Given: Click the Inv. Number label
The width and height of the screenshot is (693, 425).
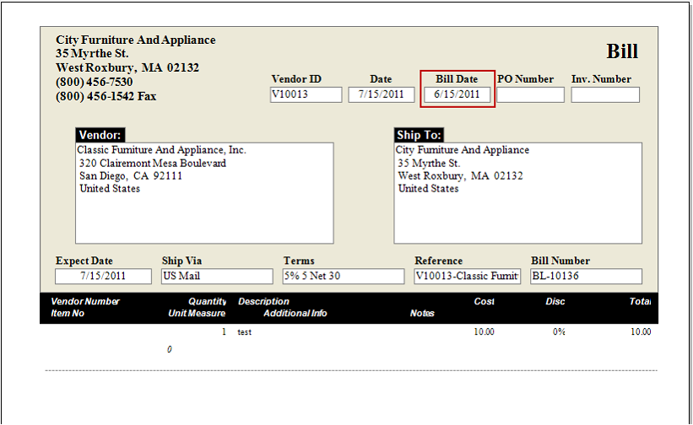Looking at the screenshot, I should tap(601, 79).
